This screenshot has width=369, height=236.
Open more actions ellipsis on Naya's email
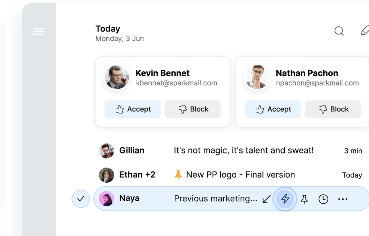coord(343,199)
